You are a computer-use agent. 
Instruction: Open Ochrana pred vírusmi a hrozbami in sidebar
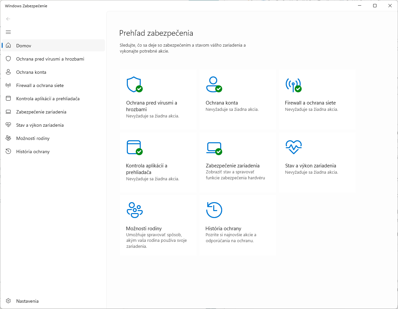[x=50, y=59]
